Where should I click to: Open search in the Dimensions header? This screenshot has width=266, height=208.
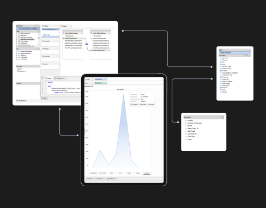(x=247, y=56)
